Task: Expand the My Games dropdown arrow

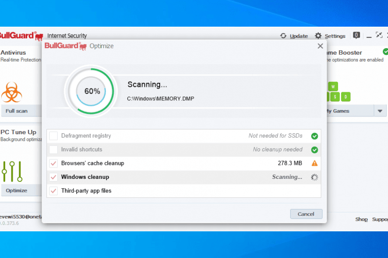Action: point(380,111)
